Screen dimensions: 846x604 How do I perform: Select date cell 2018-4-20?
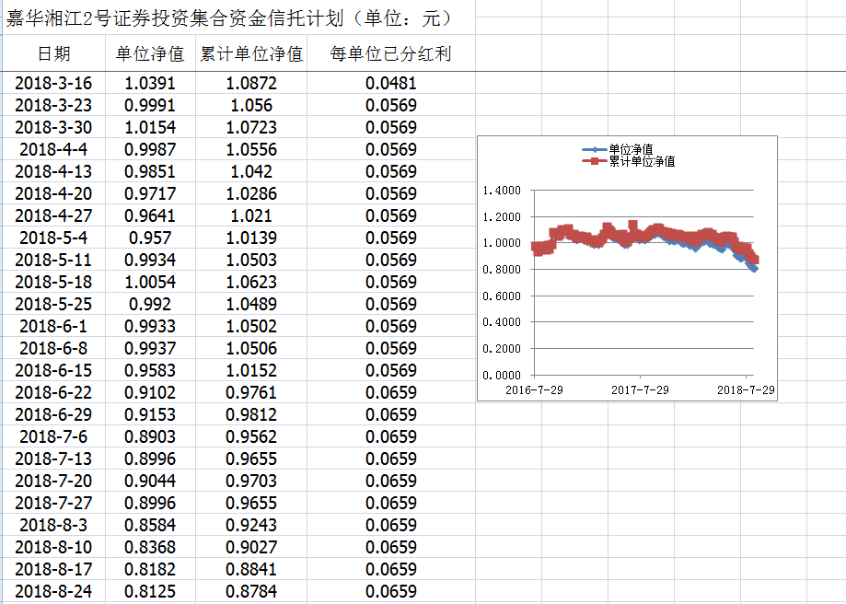click(54, 193)
